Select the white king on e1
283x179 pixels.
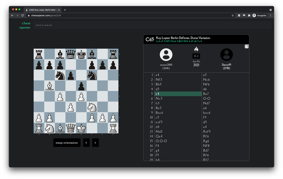81,128
